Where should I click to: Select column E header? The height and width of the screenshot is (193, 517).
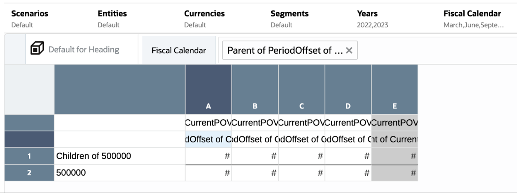(394, 106)
